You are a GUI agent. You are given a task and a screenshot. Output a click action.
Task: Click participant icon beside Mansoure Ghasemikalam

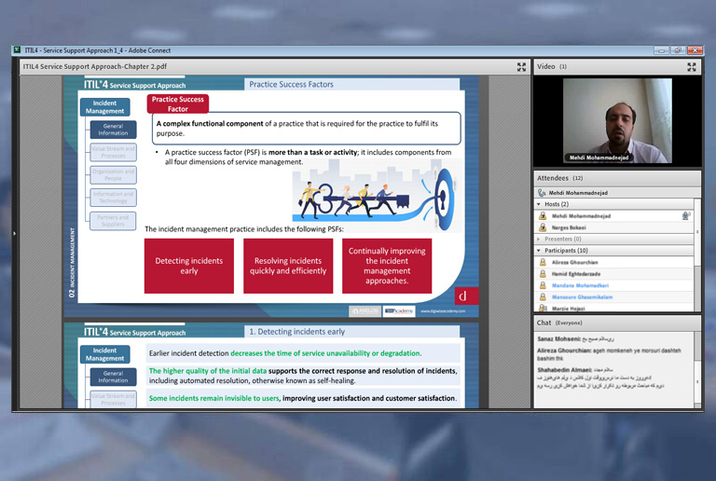point(543,296)
